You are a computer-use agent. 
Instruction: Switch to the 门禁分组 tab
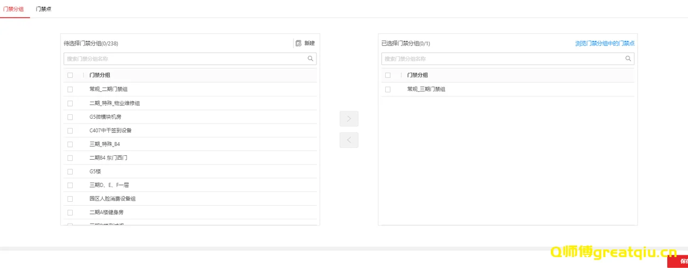point(13,9)
